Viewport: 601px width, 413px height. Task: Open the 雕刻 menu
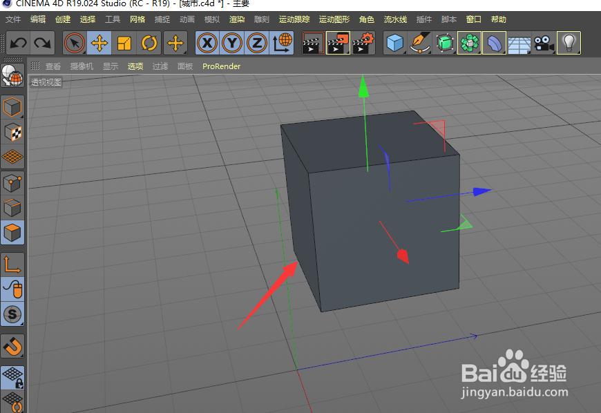tap(262, 19)
